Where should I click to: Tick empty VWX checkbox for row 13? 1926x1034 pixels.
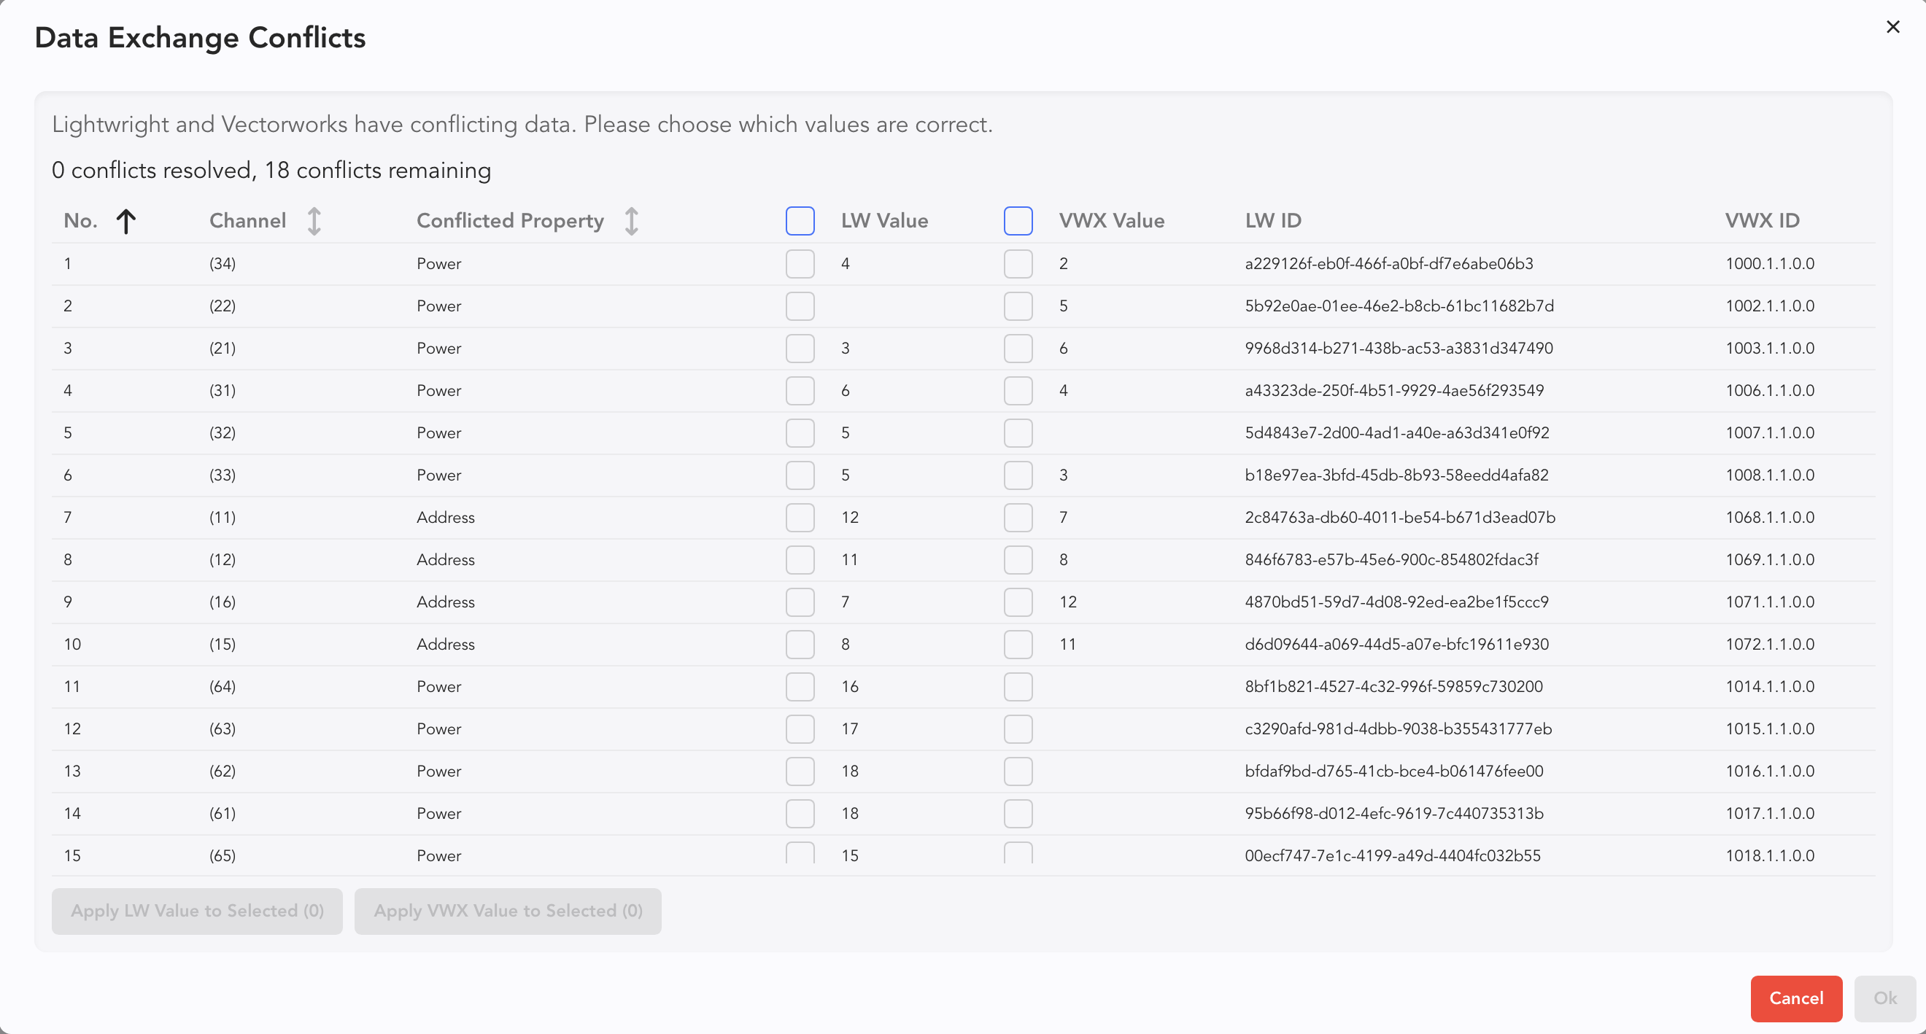coord(1018,771)
